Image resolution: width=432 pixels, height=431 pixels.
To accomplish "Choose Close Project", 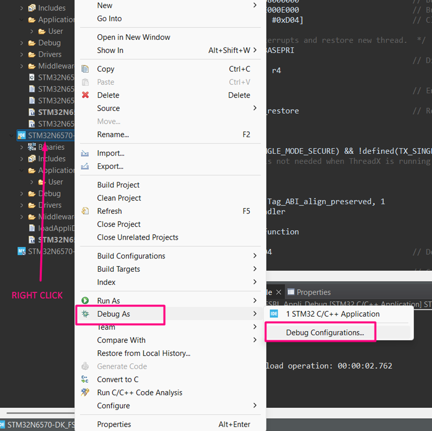I will tap(170, 224).
